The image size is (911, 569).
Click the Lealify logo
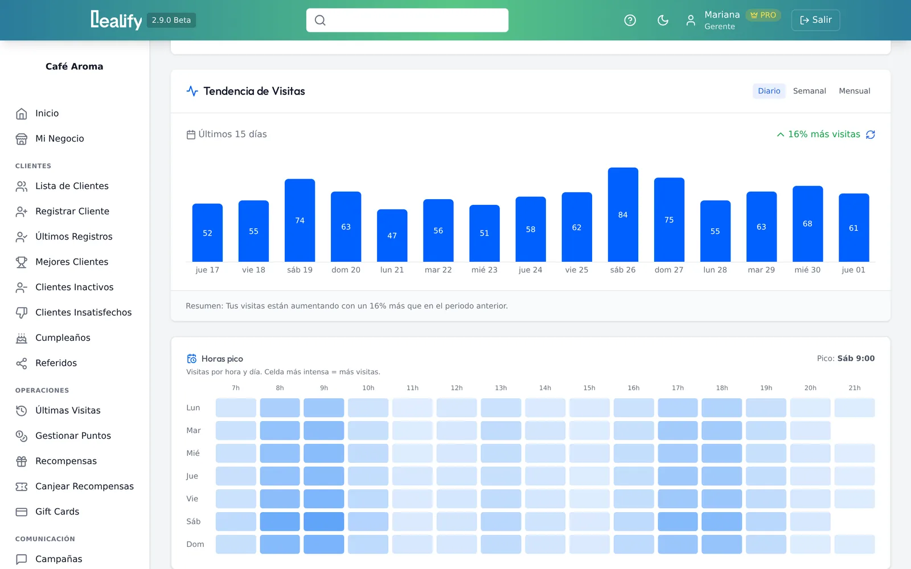pyautogui.click(x=116, y=20)
